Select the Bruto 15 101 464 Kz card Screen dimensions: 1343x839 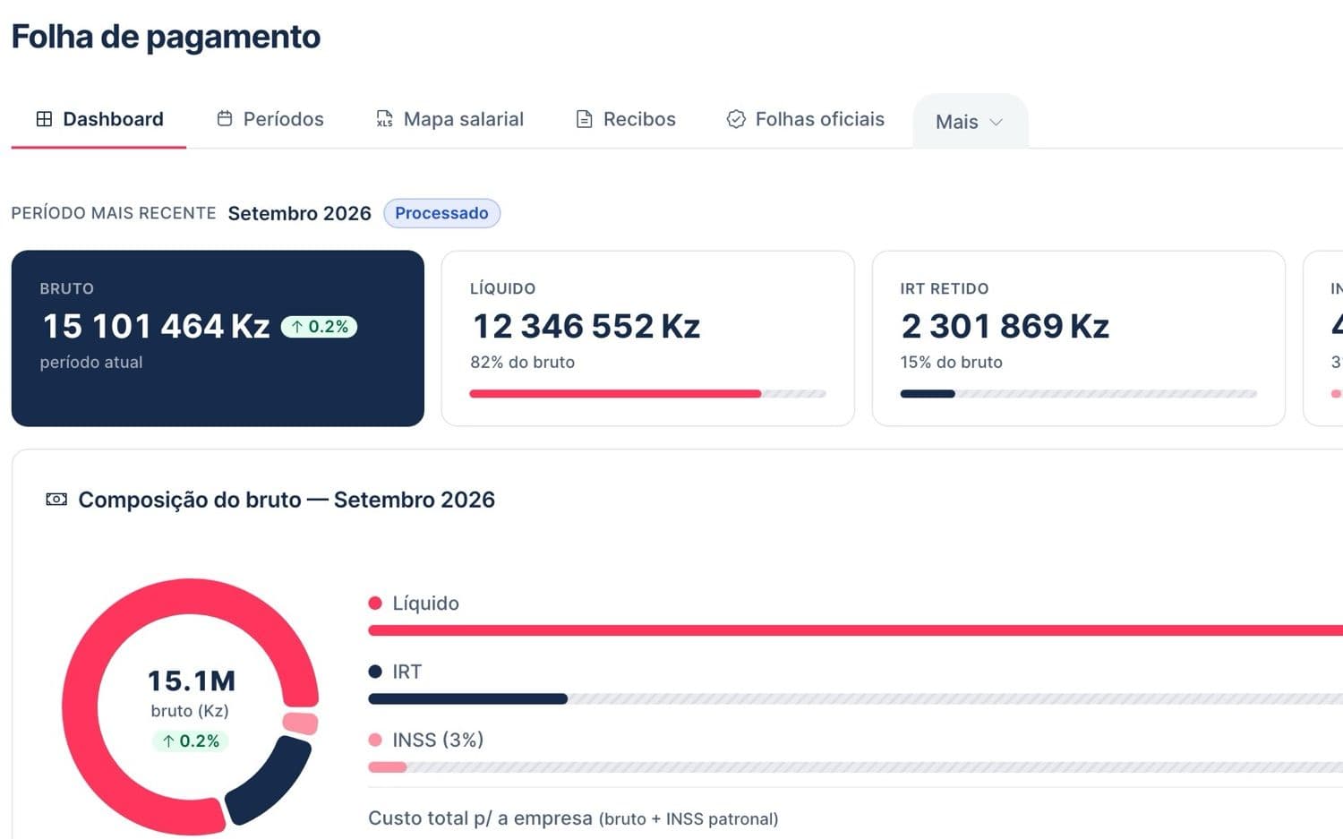coord(218,338)
